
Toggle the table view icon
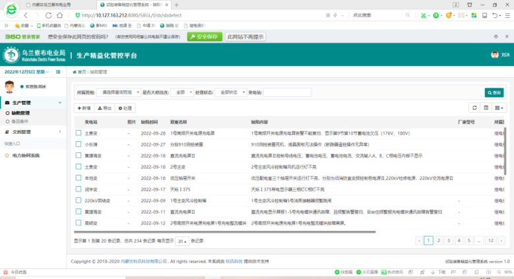click(486, 108)
